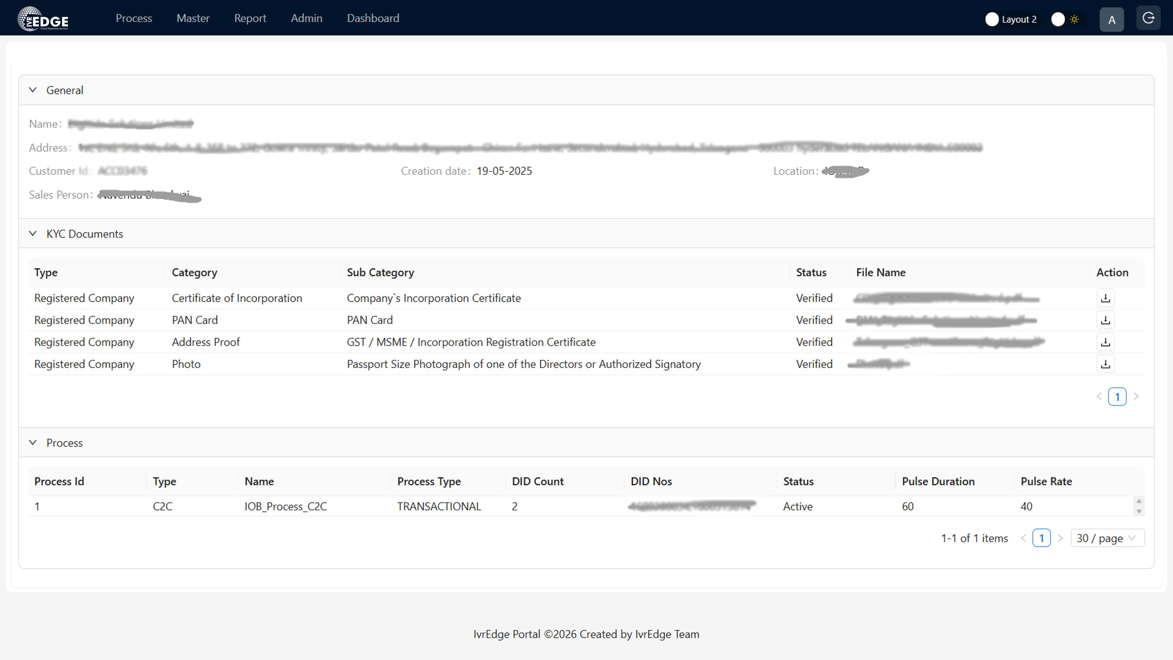1173x660 pixels.
Task: Open the Dashboard menu
Action: coord(372,18)
